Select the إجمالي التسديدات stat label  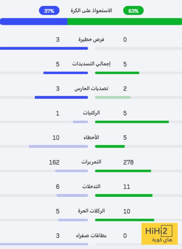[x=91, y=64]
